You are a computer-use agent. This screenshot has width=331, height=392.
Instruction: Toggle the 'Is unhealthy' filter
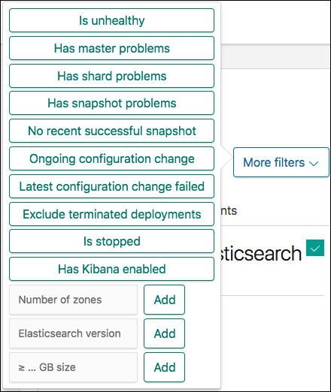pyautogui.click(x=111, y=20)
